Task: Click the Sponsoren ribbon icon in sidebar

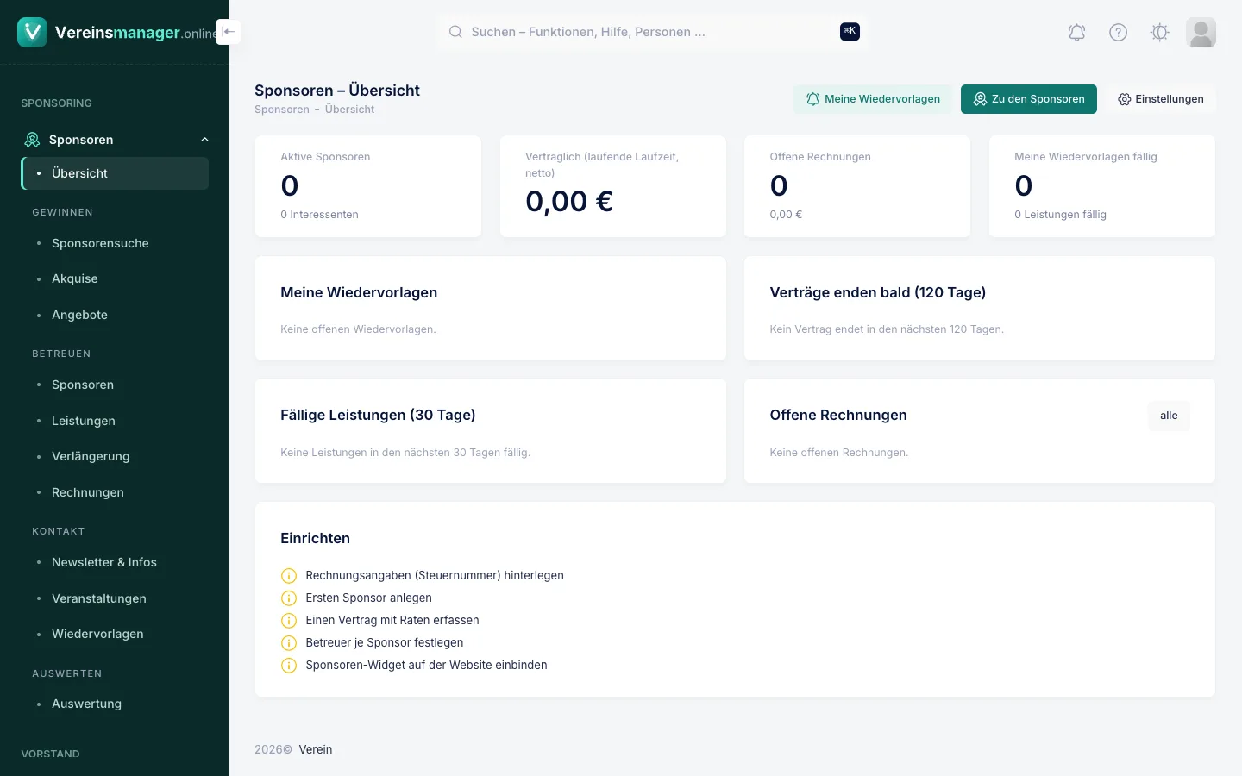Action: pos(32,140)
